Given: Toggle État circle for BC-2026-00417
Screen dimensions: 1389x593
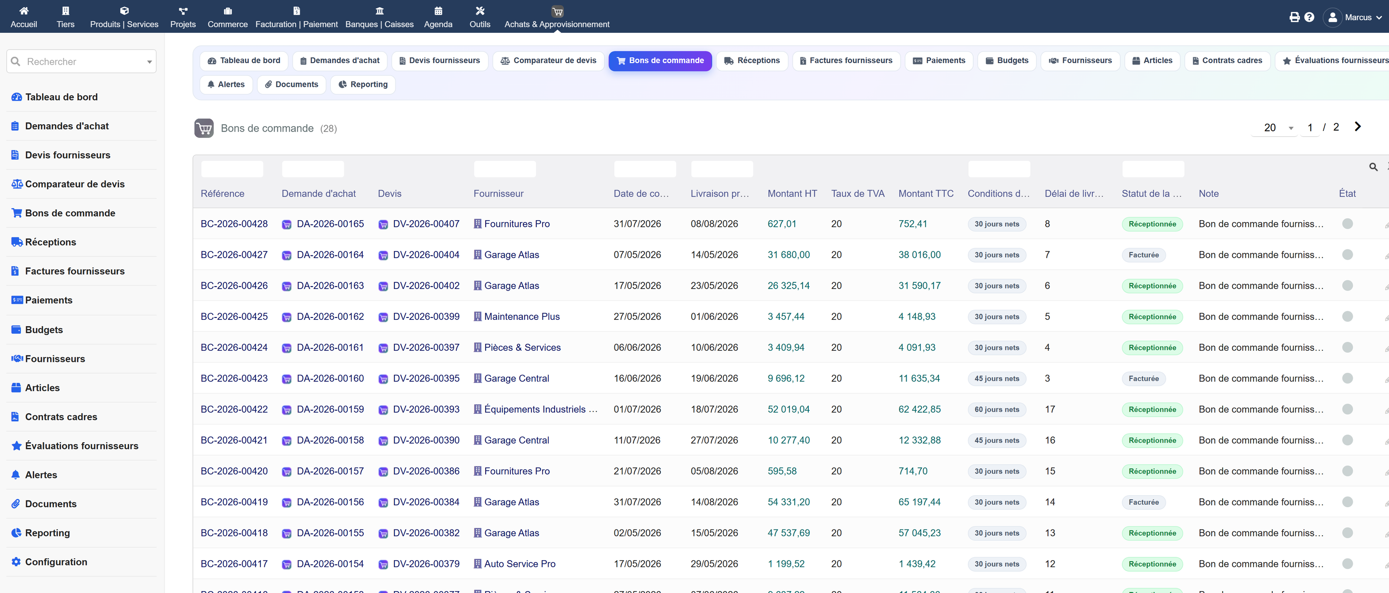Looking at the screenshot, I should click(1347, 564).
